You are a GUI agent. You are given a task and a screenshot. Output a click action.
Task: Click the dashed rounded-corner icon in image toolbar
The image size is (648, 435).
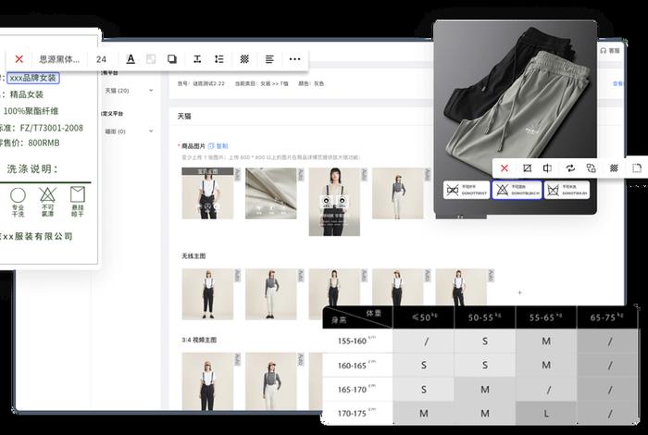tap(637, 168)
